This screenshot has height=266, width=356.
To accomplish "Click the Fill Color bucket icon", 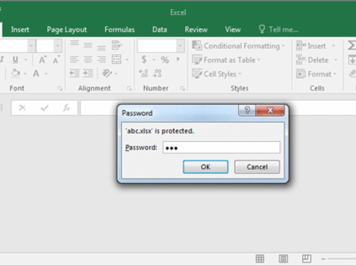I will pyautogui.click(x=15, y=74).
